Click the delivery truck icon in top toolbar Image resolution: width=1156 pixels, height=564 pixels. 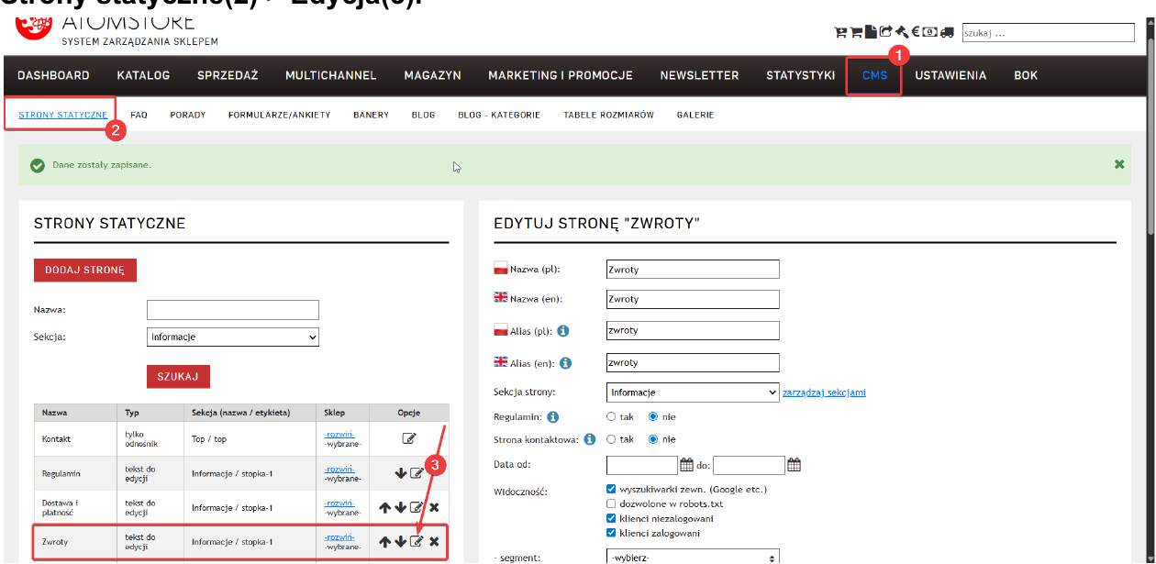[x=947, y=32]
